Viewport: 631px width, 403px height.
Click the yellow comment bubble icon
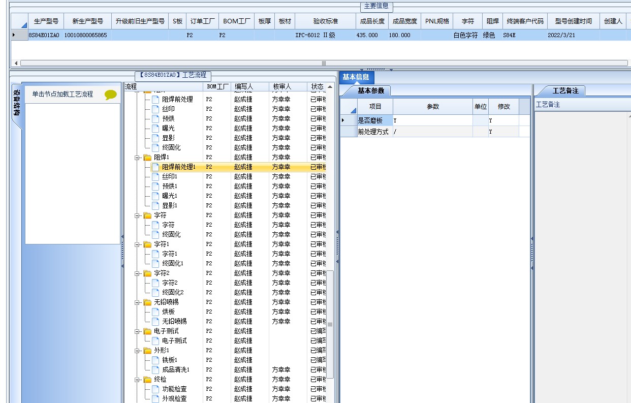pos(111,95)
